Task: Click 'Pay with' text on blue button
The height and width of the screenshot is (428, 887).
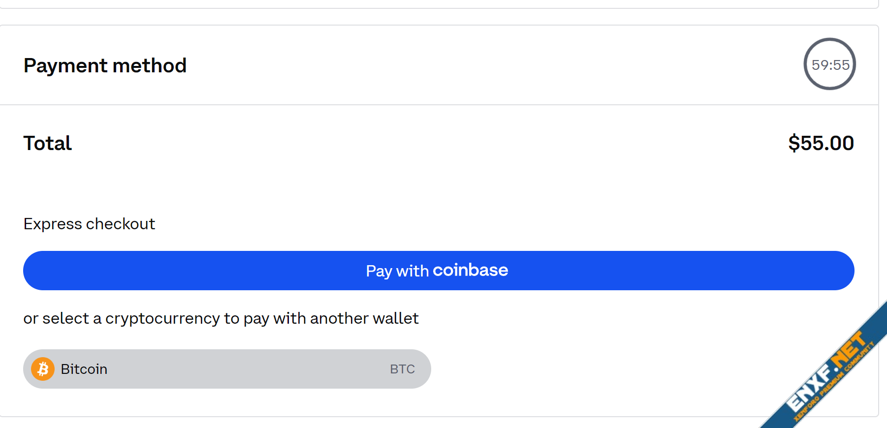Action: (x=397, y=271)
